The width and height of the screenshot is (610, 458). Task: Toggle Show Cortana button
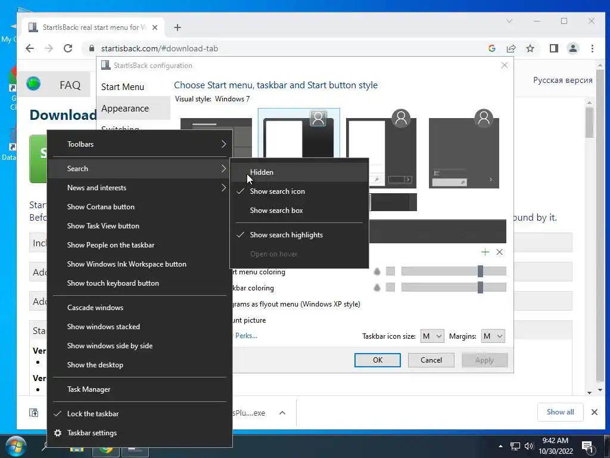click(x=140, y=207)
